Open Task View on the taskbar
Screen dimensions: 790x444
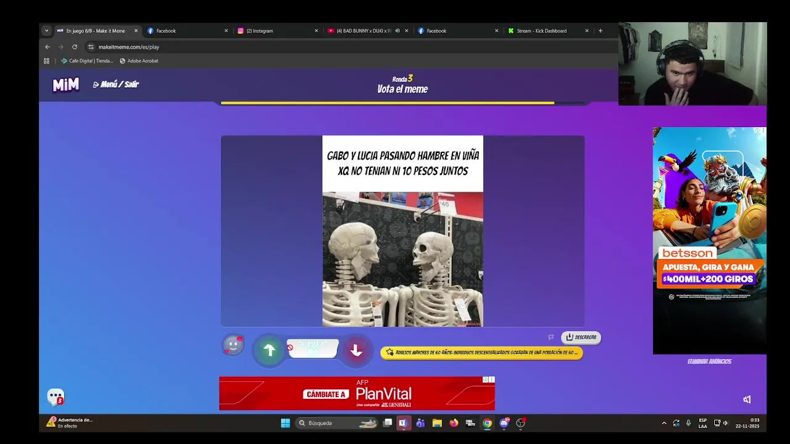(x=387, y=423)
